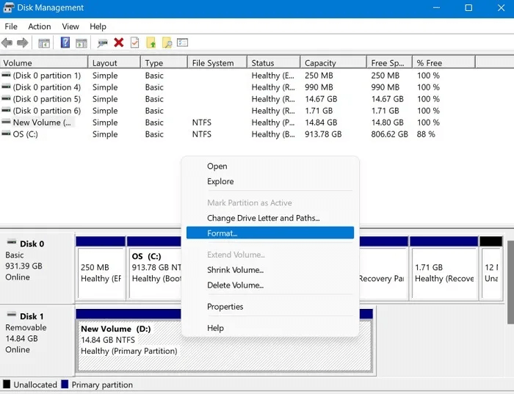This screenshot has width=514, height=394.
Task: Sort by the Capacity column header
Action: pos(333,63)
